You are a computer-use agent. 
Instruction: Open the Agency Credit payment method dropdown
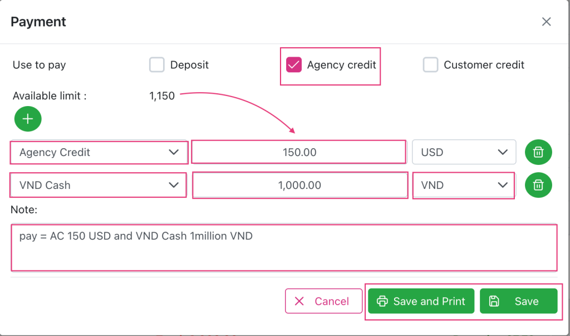coord(99,152)
